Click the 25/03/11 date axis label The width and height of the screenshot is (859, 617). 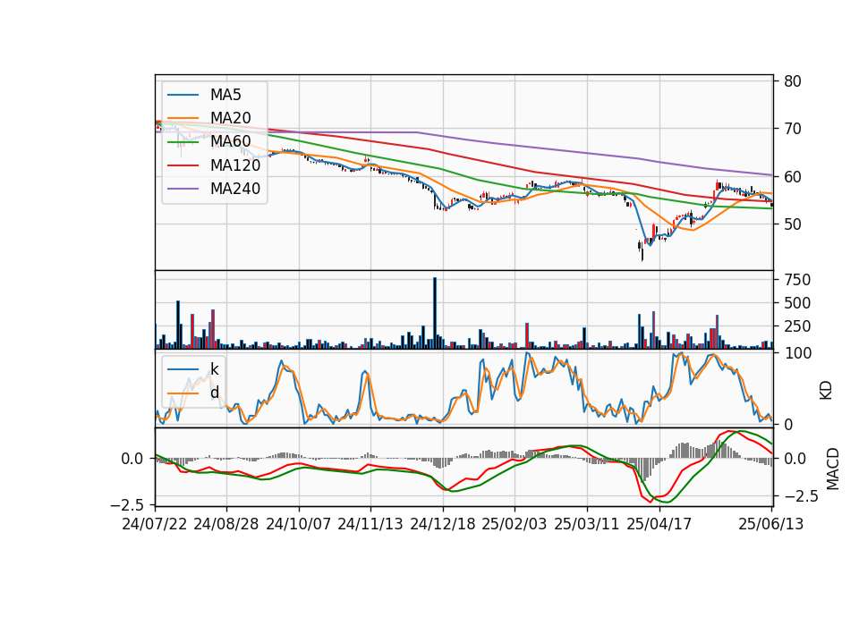[x=587, y=524]
